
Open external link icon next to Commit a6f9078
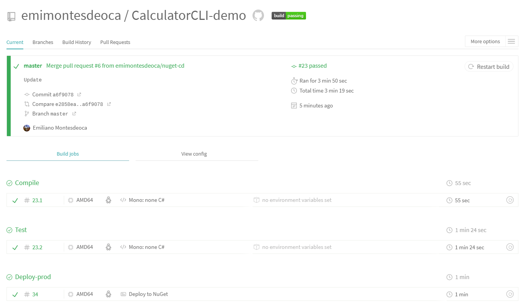click(x=79, y=94)
